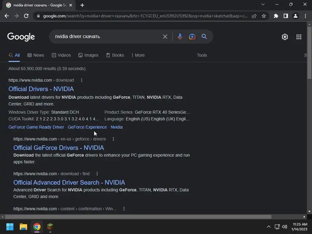Open Official Advanced Driver Search result
This screenshot has height=234, width=312.
click(x=69, y=183)
